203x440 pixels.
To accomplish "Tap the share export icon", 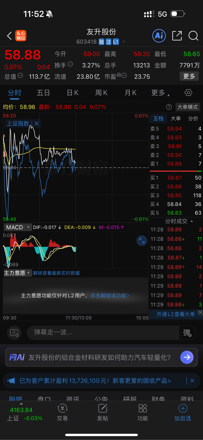I will [x=177, y=36].
